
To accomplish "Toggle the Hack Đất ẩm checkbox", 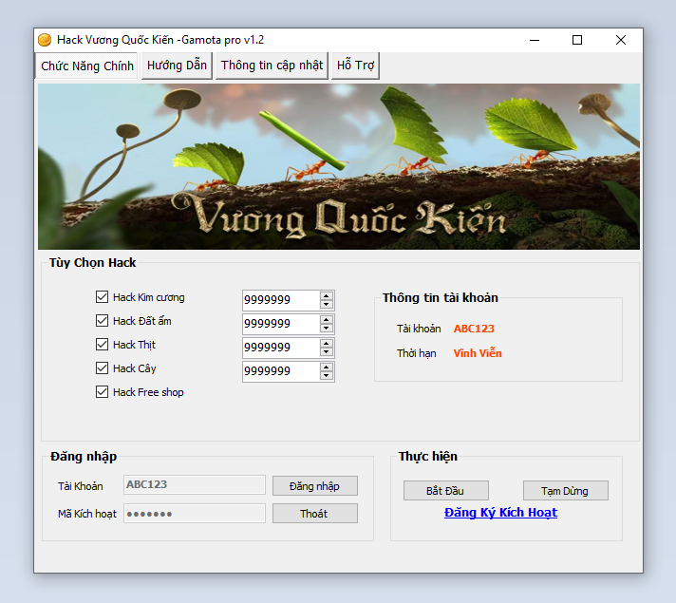I will pos(103,321).
